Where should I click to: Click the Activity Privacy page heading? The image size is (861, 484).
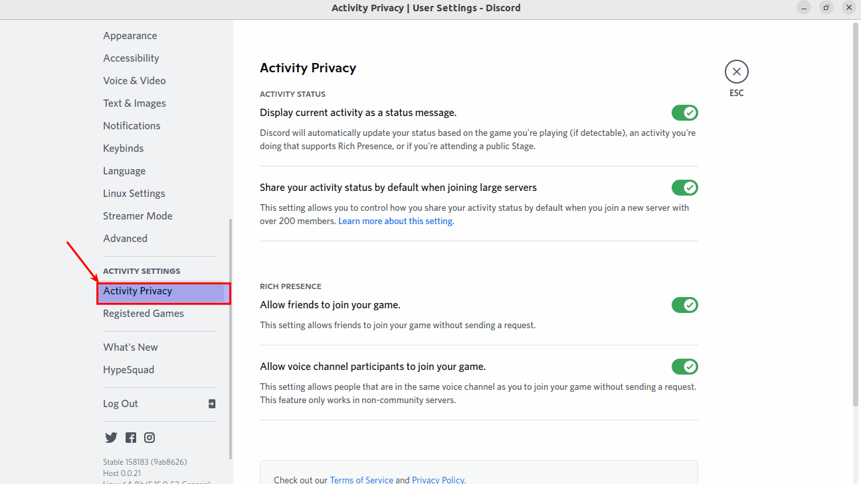pos(308,68)
